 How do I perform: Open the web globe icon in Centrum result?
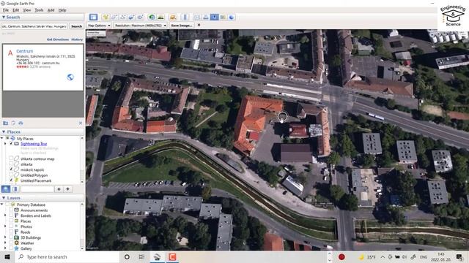pos(70,77)
